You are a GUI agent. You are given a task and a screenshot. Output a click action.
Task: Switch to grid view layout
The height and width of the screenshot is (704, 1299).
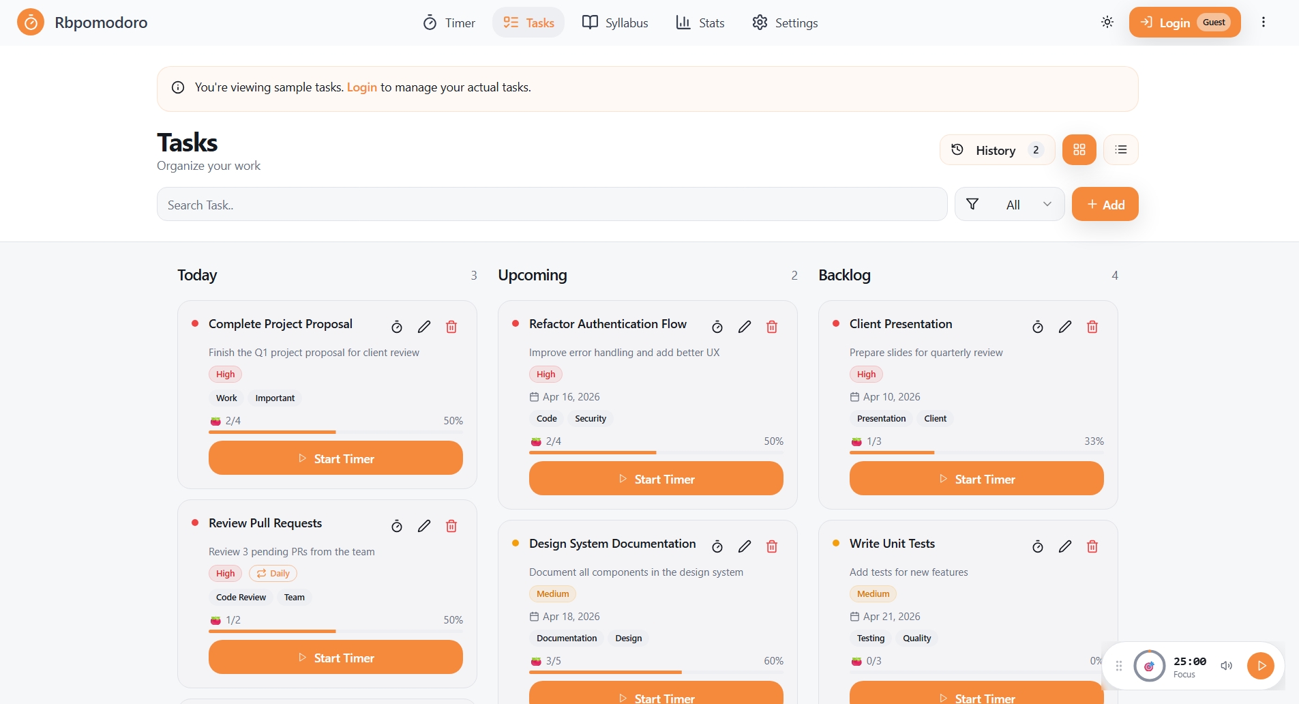pos(1079,150)
